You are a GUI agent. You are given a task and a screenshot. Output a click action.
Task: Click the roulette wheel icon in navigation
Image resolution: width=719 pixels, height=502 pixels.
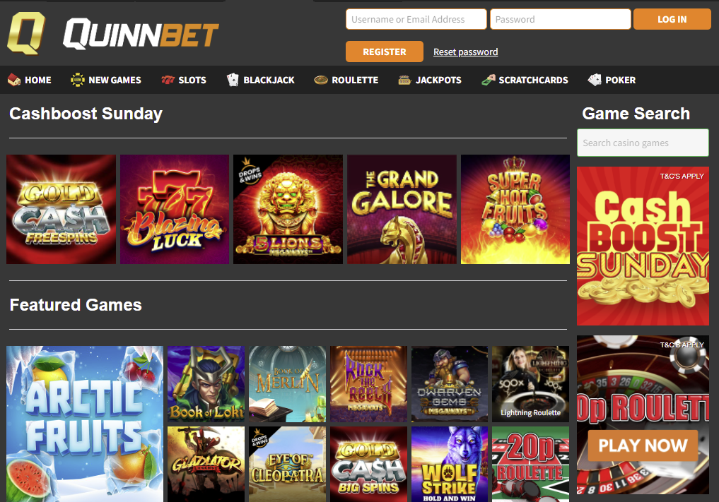coord(321,80)
